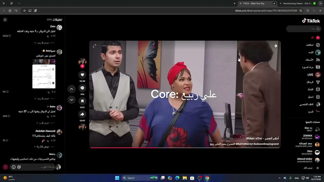Open the emoji picker in comment box

[x=14, y=167]
